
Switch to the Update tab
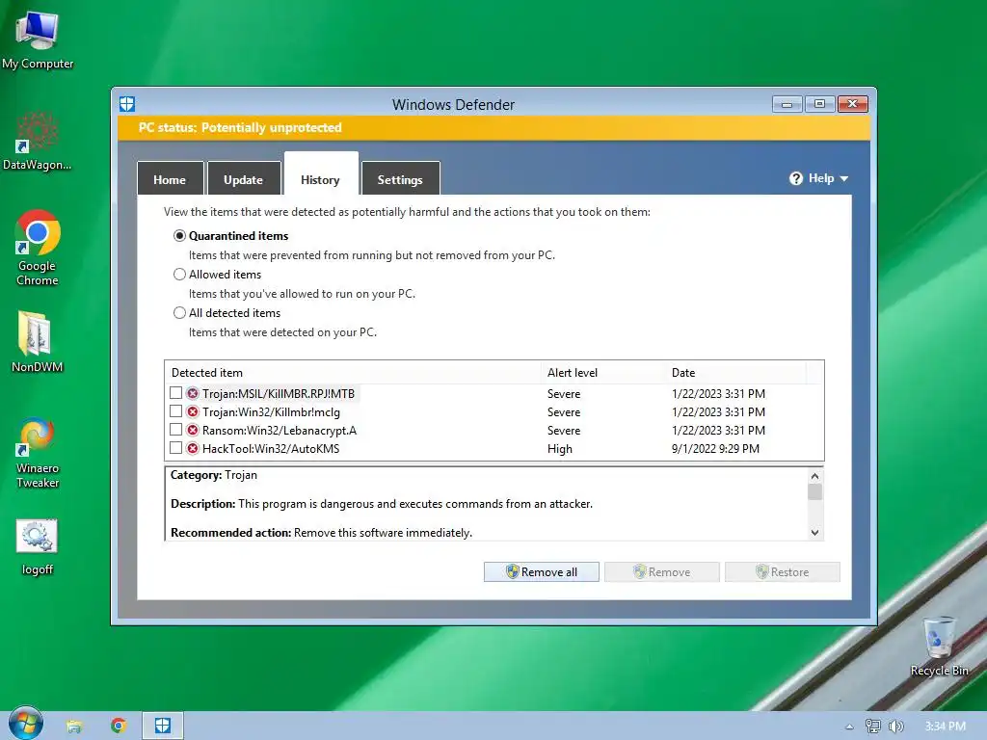[244, 179]
